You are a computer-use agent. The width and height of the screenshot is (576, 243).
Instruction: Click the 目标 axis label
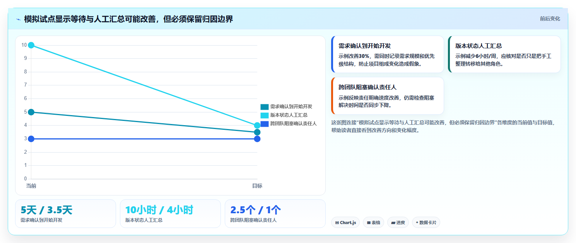tap(257, 186)
